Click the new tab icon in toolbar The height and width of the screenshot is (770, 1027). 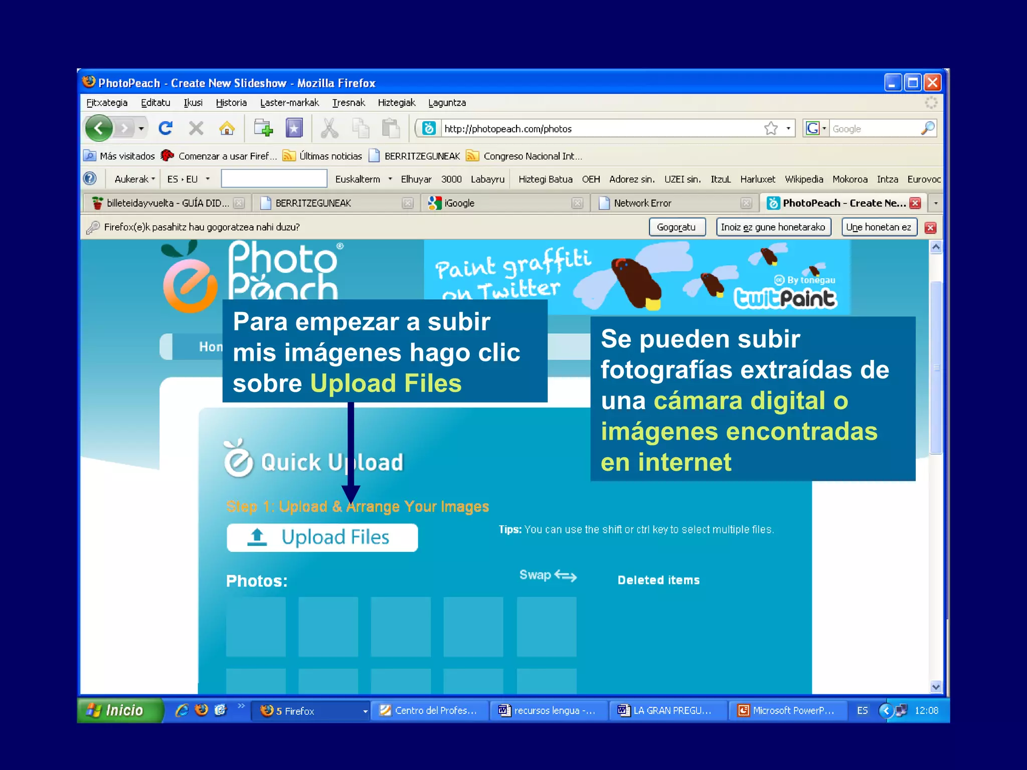point(263,128)
